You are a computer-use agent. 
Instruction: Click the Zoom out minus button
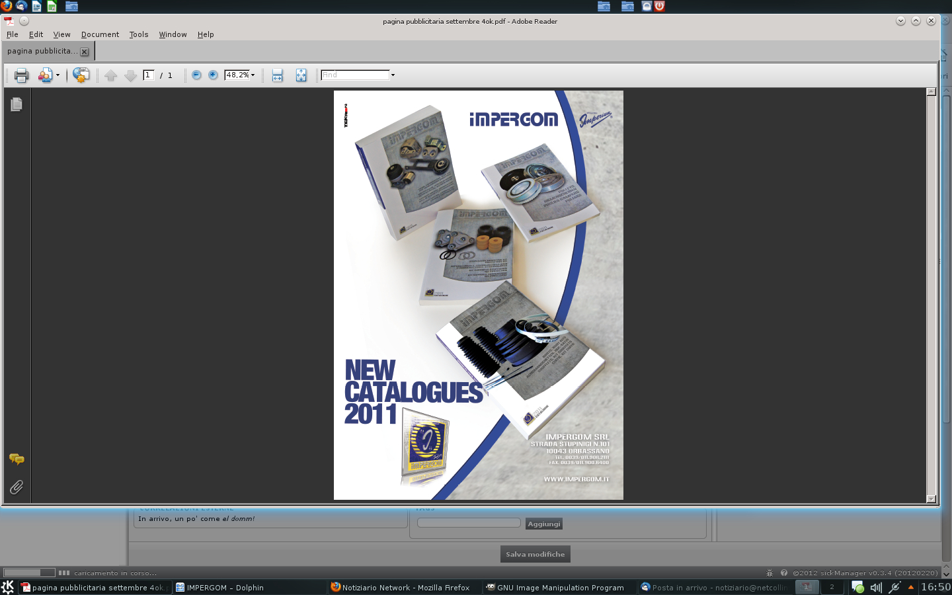tap(196, 75)
